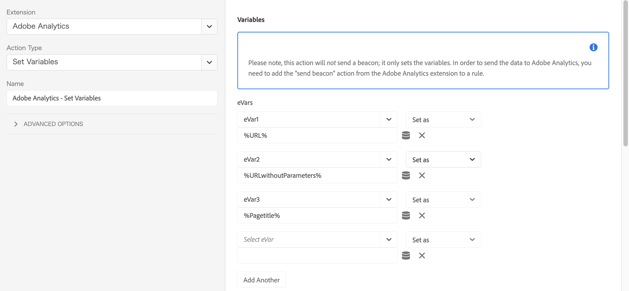Open data element picker for the empty eVar row

[x=406, y=256]
